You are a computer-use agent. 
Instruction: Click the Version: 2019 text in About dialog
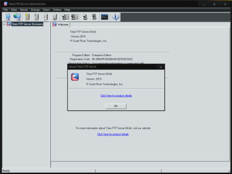94,79
